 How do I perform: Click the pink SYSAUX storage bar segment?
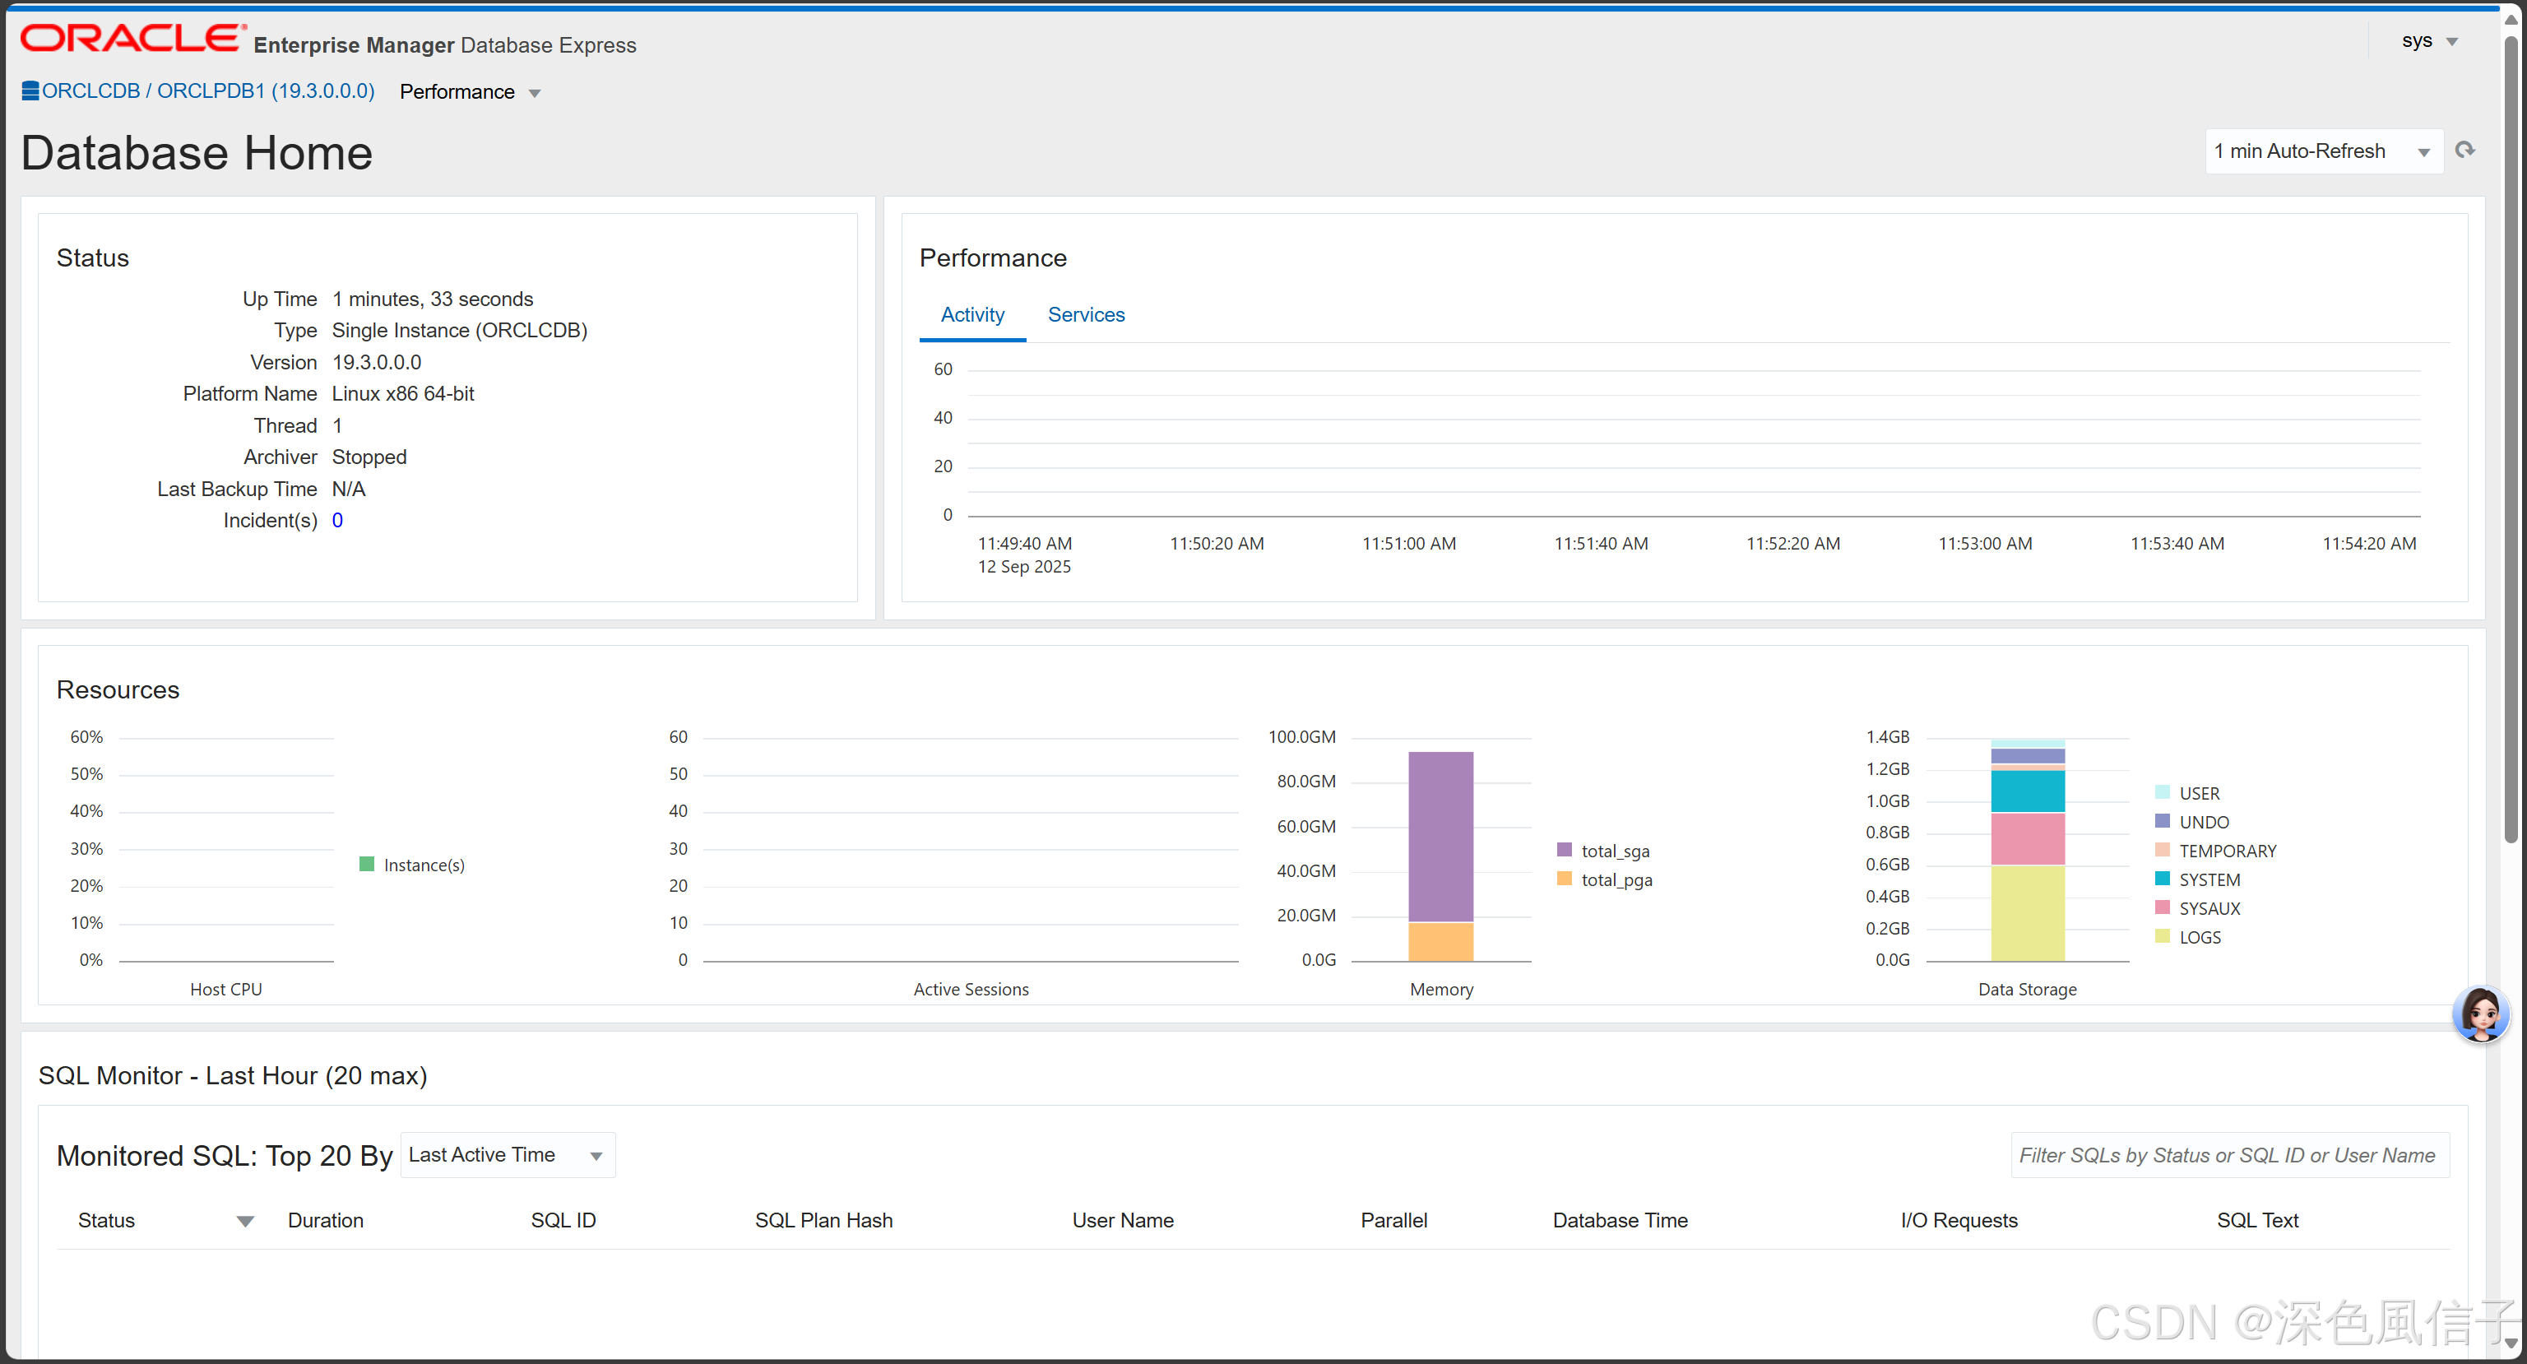coord(2027,839)
